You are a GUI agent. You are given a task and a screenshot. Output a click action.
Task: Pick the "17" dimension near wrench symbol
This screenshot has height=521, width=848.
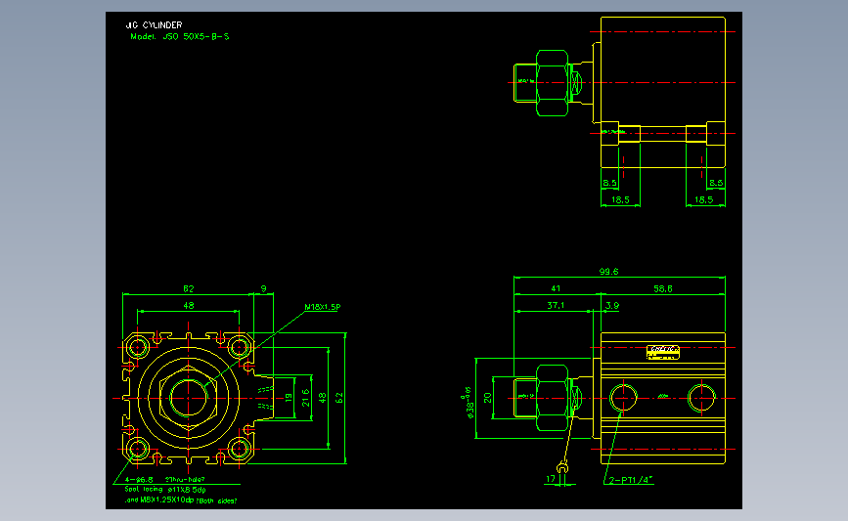click(551, 479)
